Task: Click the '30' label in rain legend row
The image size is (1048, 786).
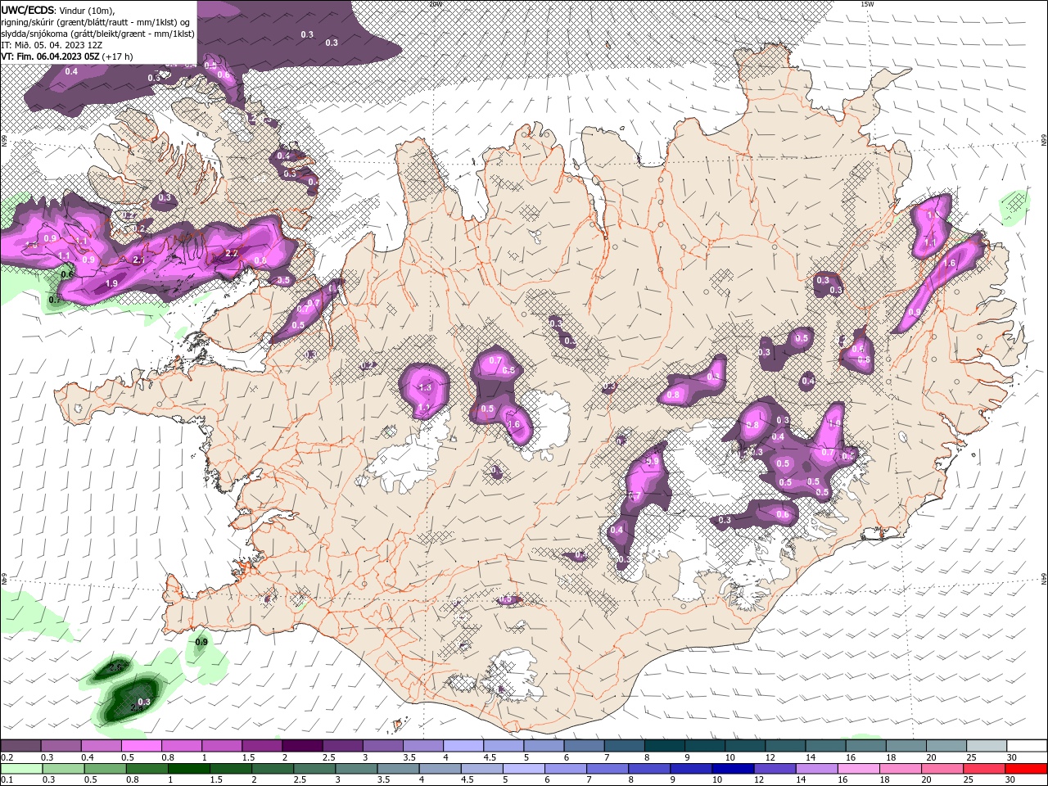Action: coord(1010,780)
